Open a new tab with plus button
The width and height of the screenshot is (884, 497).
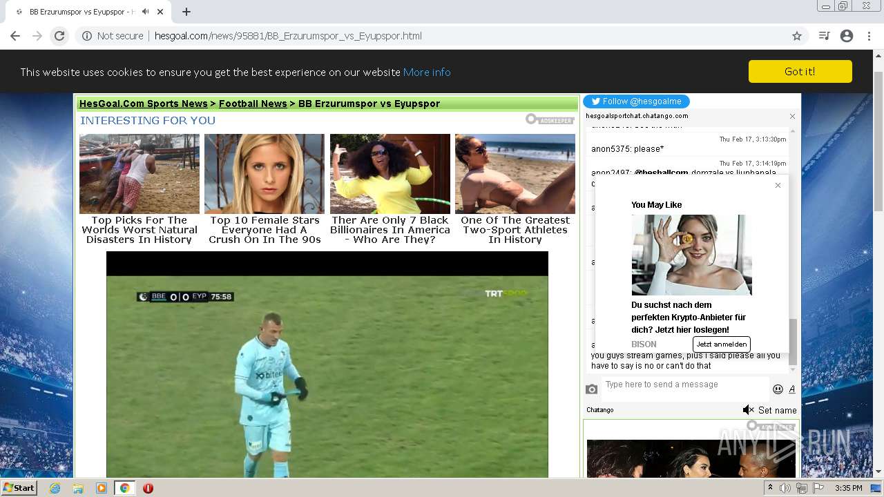click(186, 12)
